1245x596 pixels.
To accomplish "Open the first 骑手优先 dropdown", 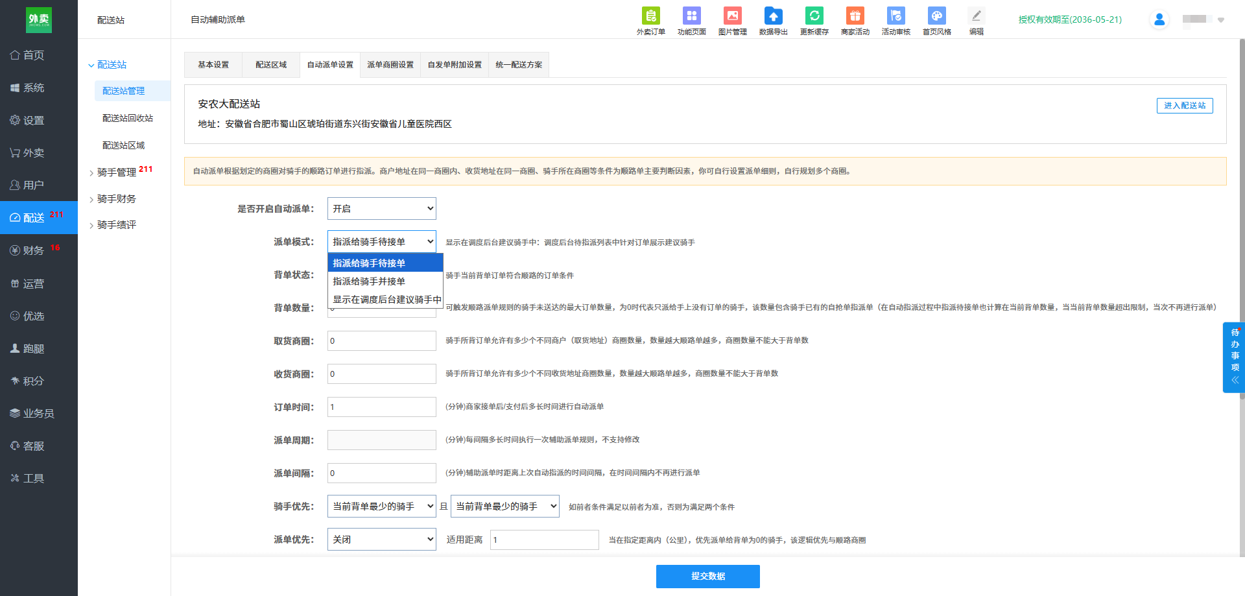I will click(381, 507).
